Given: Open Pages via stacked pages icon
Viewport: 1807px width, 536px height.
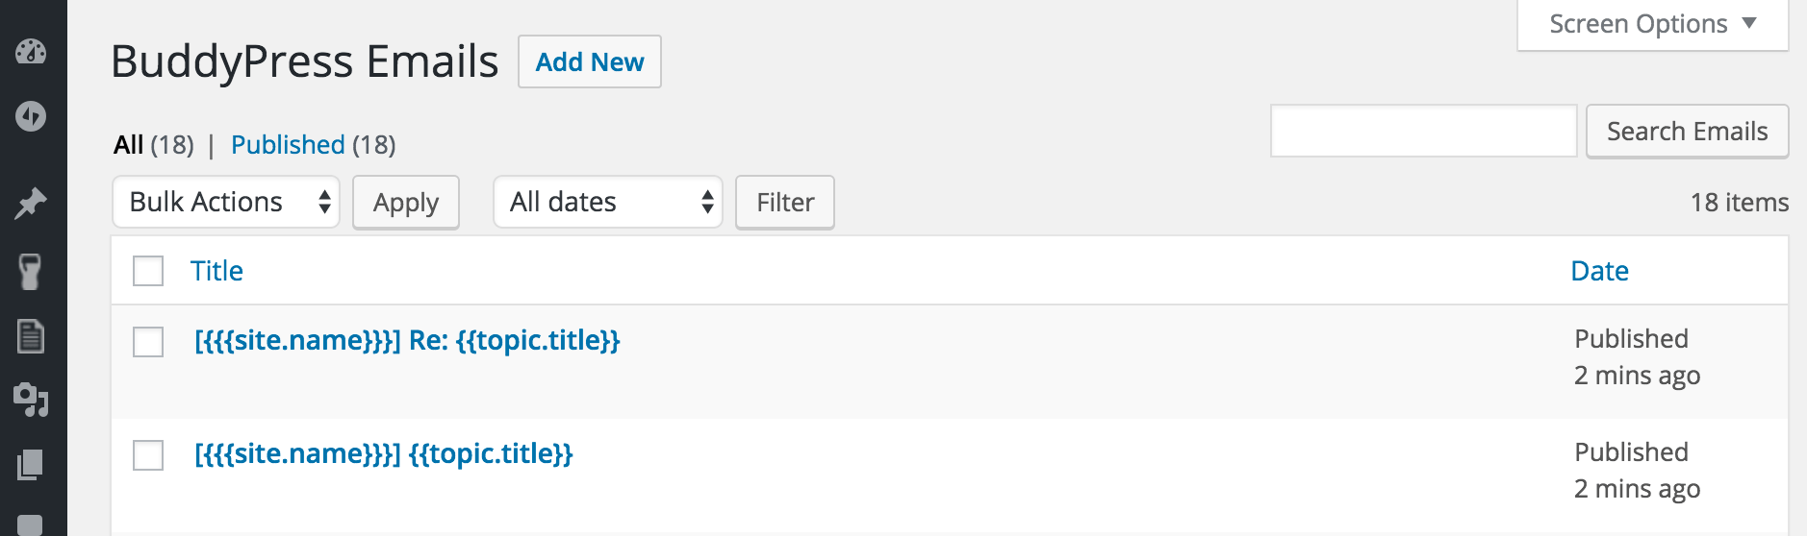Looking at the screenshot, I should tap(31, 465).
